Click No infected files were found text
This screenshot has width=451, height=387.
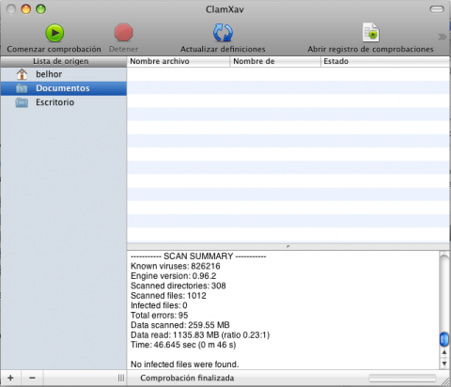point(185,364)
